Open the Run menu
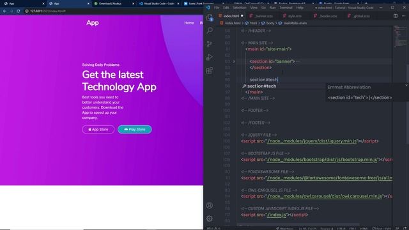 click(x=273, y=8)
